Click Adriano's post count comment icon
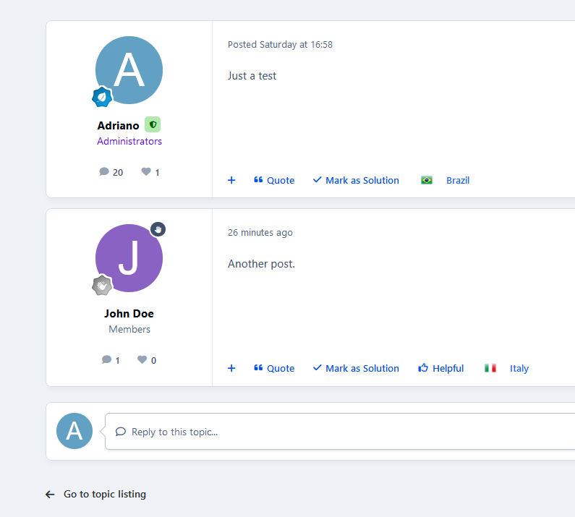 [x=104, y=172]
